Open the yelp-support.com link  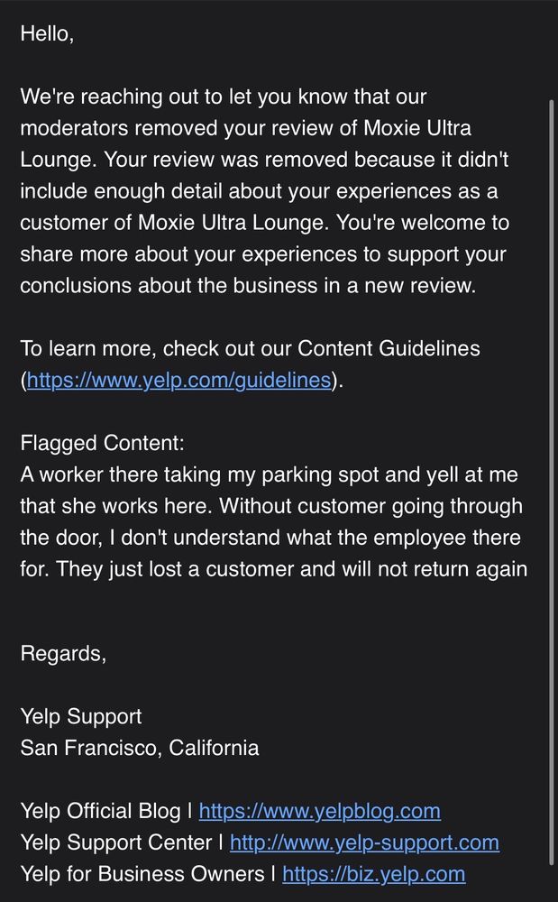[364, 842]
